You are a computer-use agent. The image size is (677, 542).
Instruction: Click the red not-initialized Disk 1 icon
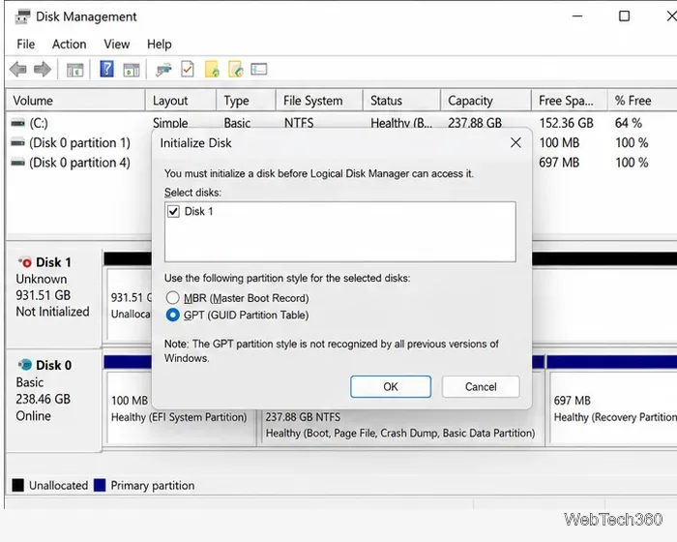click(25, 262)
